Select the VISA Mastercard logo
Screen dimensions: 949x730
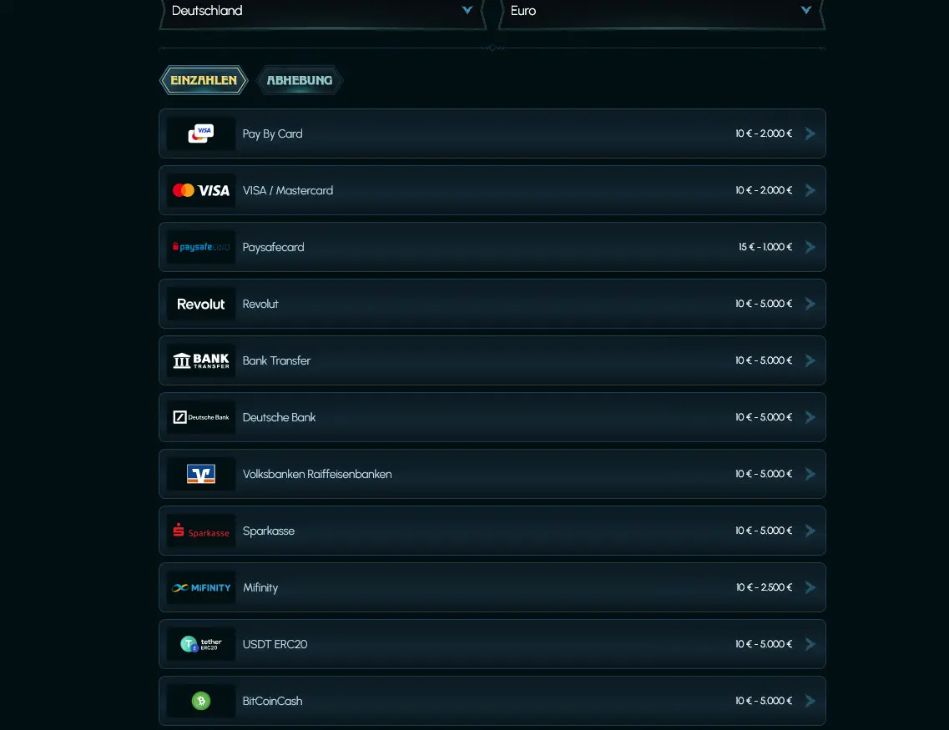coord(201,190)
